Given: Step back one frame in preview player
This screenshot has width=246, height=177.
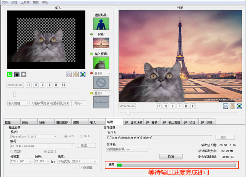Looking at the screenshot, I should 166,106.
